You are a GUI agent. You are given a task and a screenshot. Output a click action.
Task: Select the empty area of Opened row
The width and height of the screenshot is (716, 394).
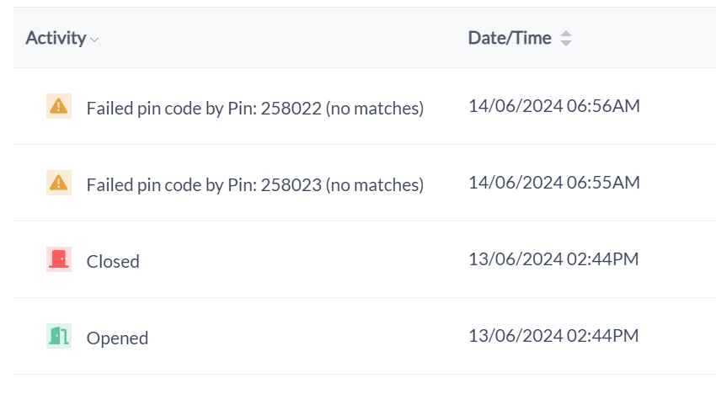click(x=302, y=336)
